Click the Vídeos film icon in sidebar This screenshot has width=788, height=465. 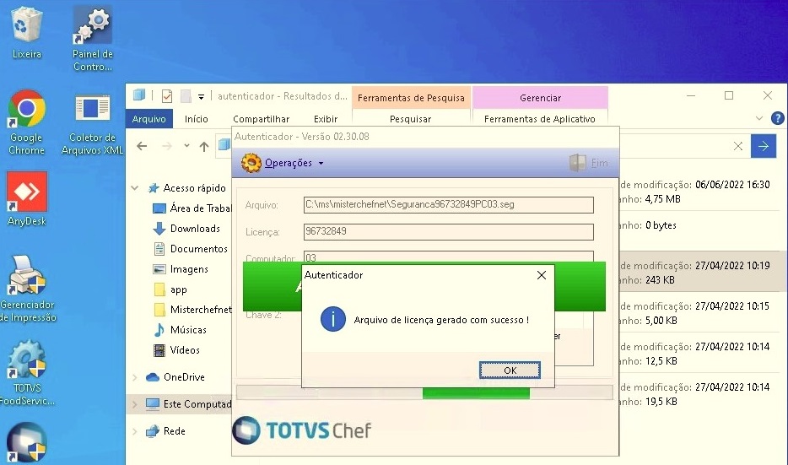[x=159, y=350]
